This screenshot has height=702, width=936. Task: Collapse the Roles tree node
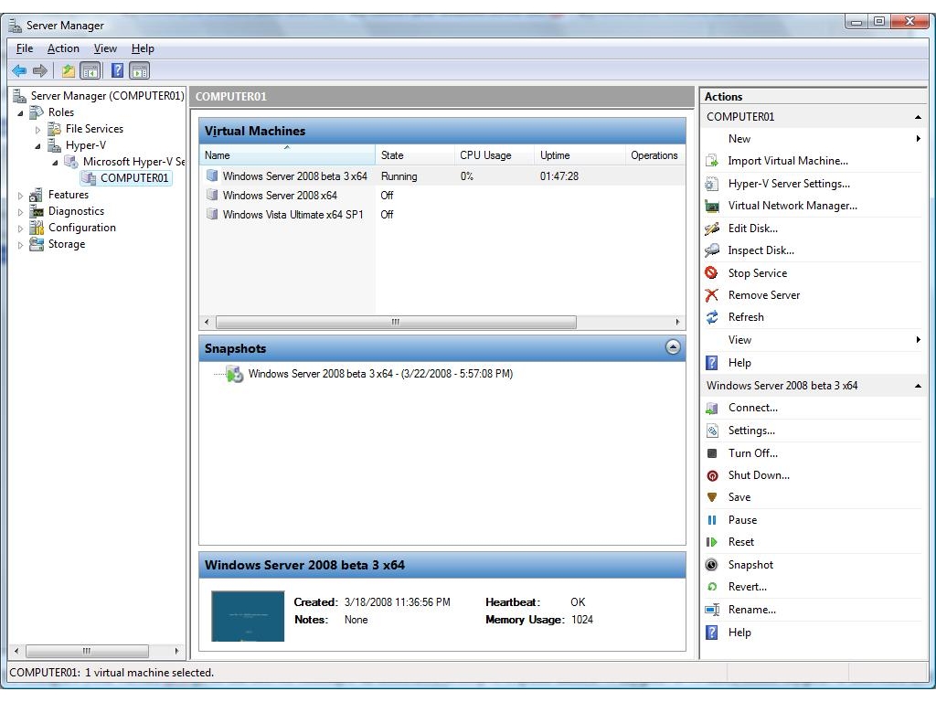coord(21,112)
